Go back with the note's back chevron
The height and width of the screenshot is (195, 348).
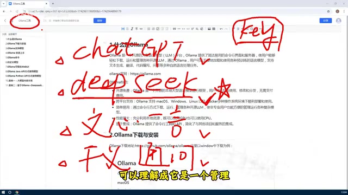(5, 21)
